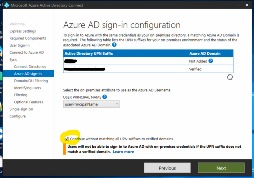The width and height of the screenshot is (254, 178).
Task: Close the Azure AD Connect window
Action: tap(247, 5)
